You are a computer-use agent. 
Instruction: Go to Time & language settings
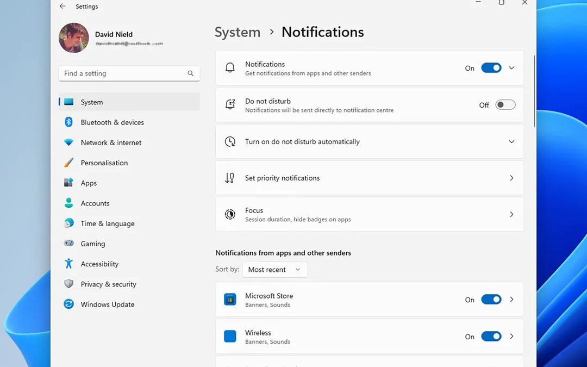point(107,223)
